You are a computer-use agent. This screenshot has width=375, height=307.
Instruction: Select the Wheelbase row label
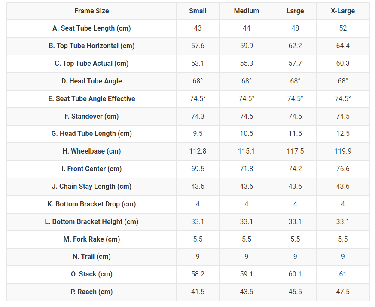pyautogui.click(x=91, y=151)
